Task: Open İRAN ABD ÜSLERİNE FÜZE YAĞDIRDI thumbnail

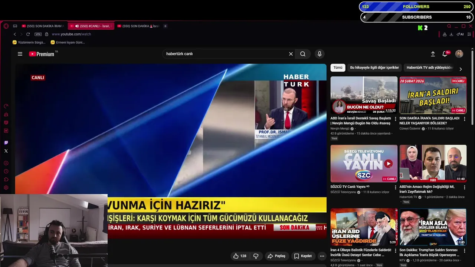Action: coord(364,227)
